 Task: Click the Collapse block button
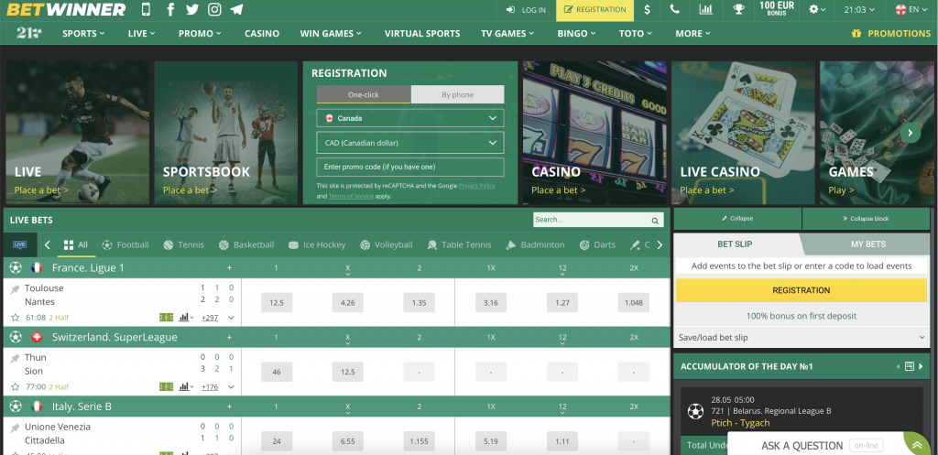click(866, 219)
